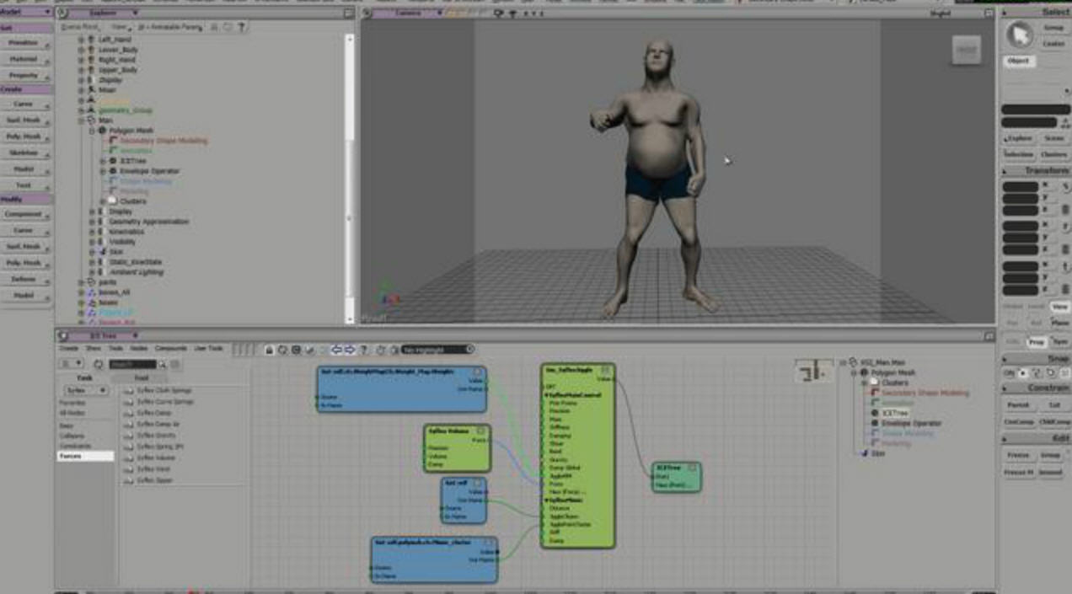Click the large cursor icon in the Select panel

[1021, 34]
